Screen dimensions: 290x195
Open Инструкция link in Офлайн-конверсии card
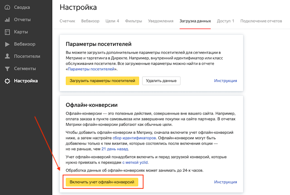pos(225,182)
